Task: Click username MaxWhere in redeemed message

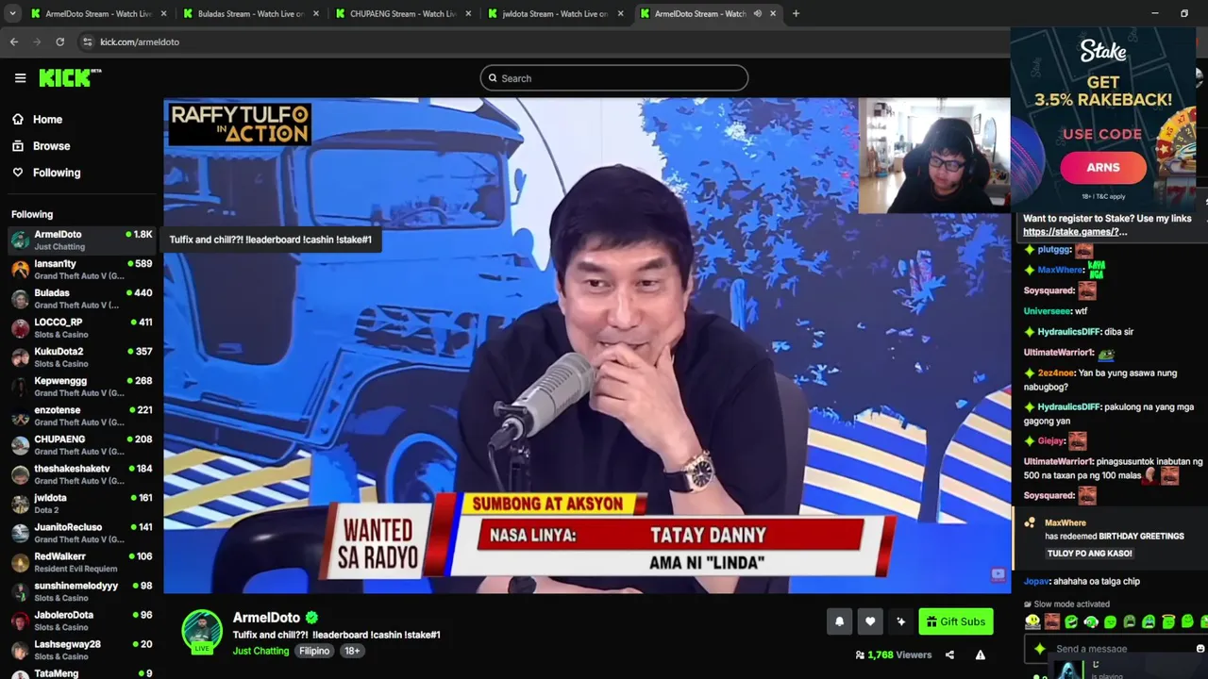Action: 1065,522
